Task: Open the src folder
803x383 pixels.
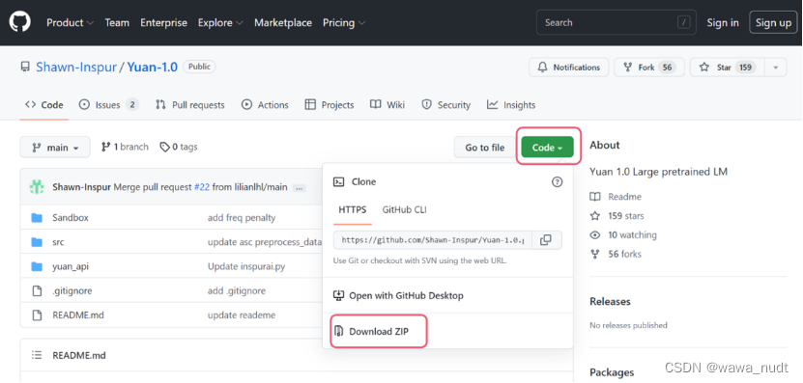Action: (58, 242)
